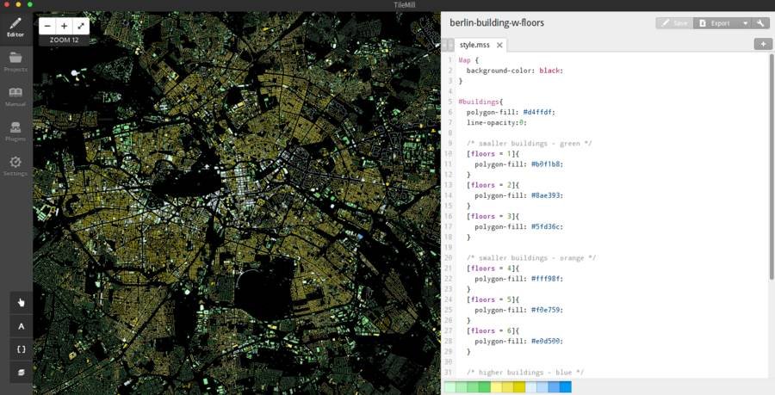This screenshot has height=395, width=775.
Task: Open Settings gear in sidebar
Action: [x=15, y=165]
